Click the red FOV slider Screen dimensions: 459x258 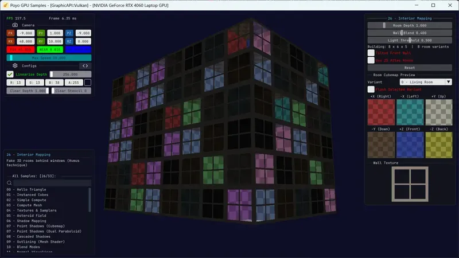[x=21, y=49]
